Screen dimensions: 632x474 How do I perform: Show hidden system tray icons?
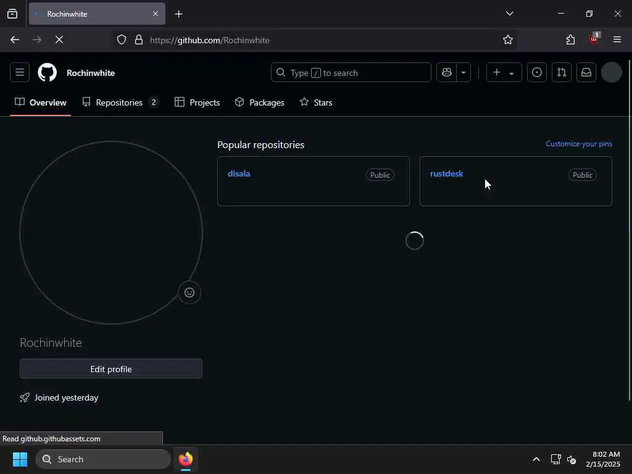tap(536, 459)
